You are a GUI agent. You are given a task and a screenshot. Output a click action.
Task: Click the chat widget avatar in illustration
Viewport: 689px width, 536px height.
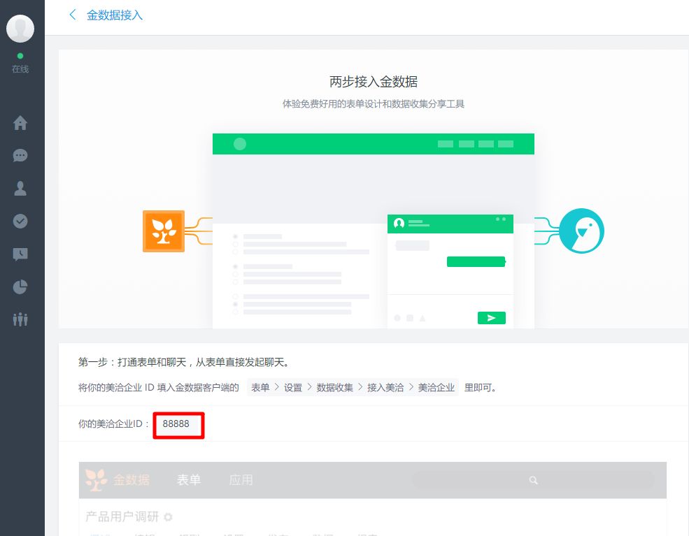399,224
